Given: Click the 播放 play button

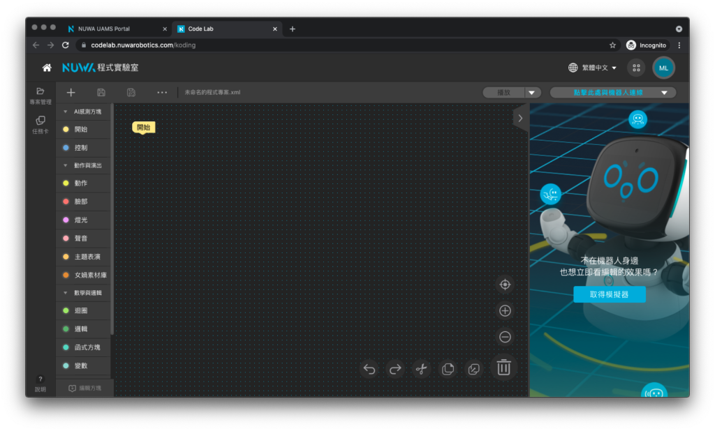Looking at the screenshot, I should (504, 93).
